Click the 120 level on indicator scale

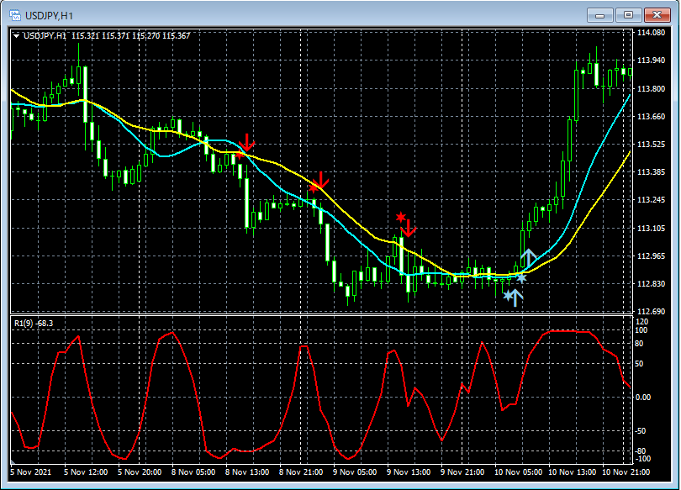[642, 322]
